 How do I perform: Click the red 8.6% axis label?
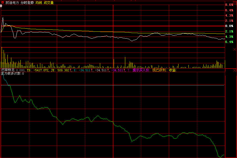tap(229, 5)
